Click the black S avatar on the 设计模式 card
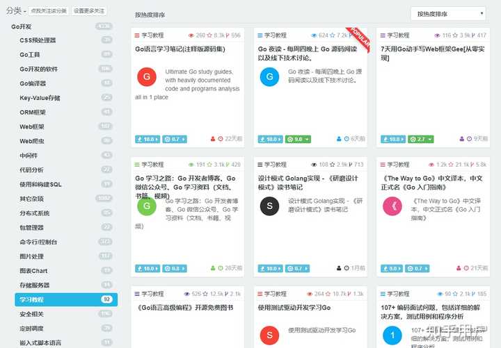 (x=269, y=206)
